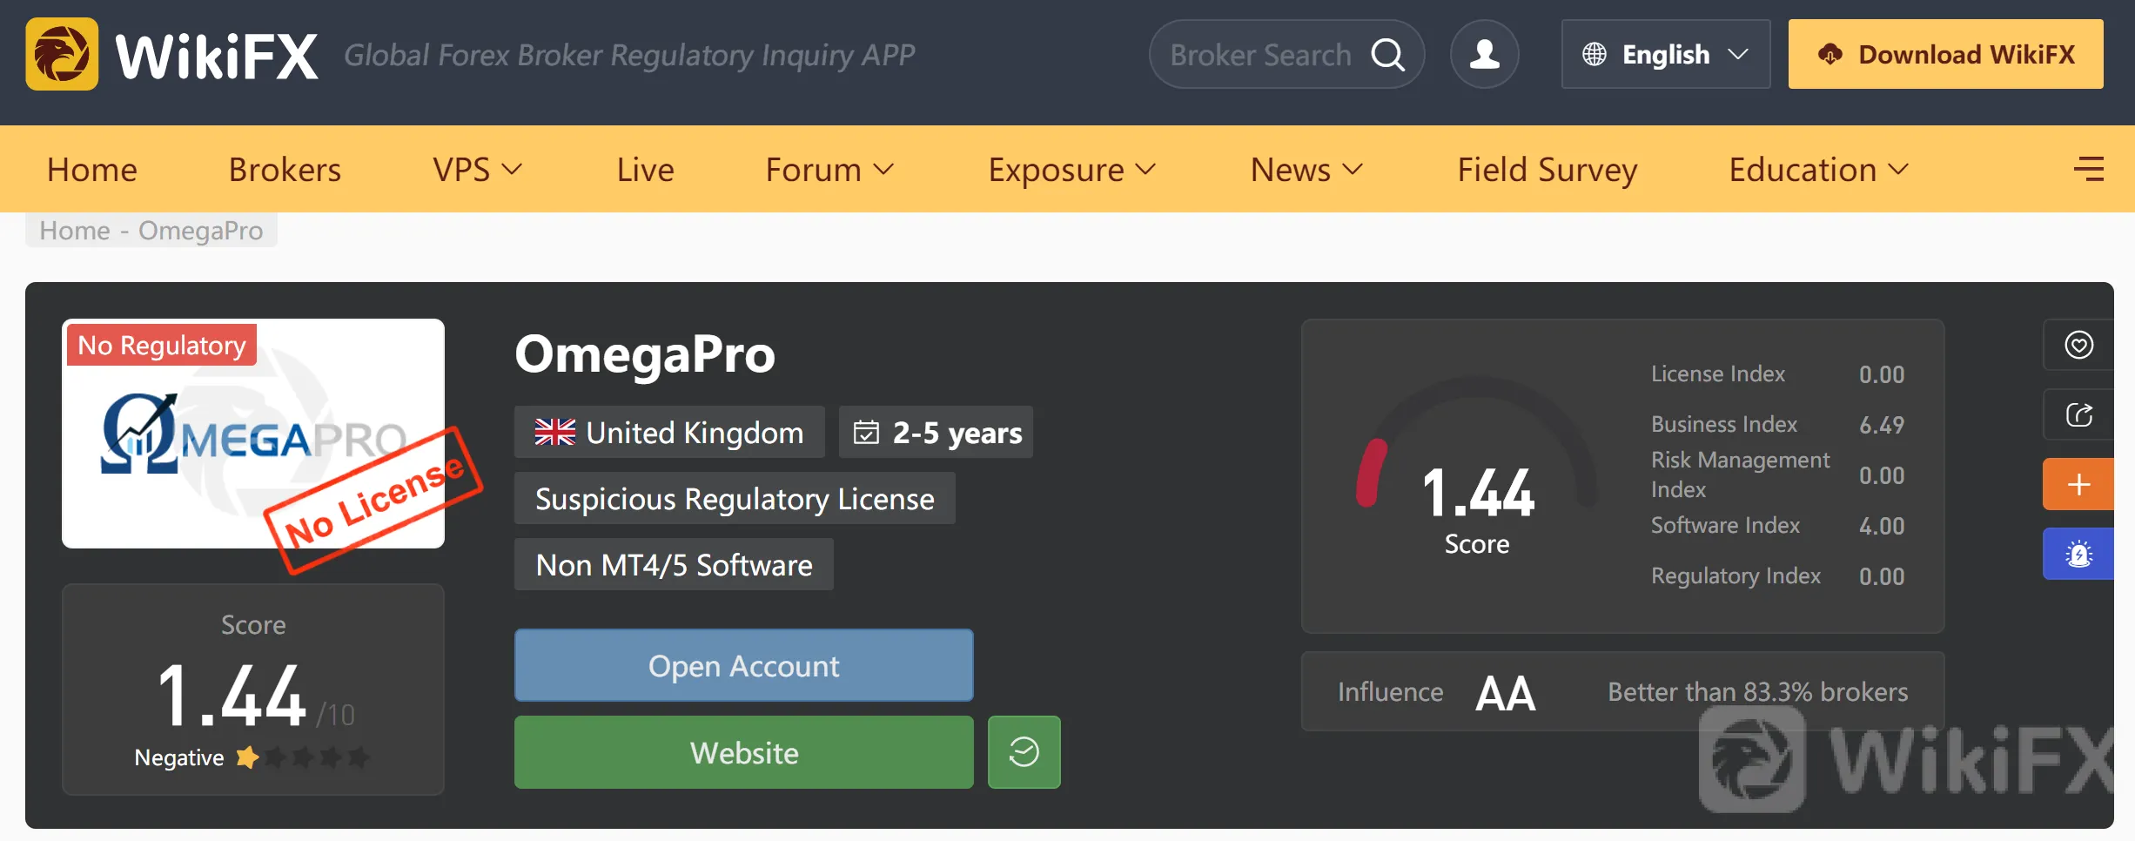Click the orange plus compare button
This screenshot has width=2135, height=841.
pos(2078,484)
